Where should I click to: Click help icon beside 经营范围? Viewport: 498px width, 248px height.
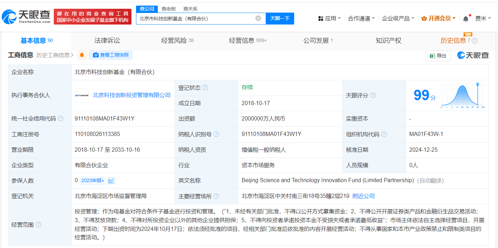(x=38, y=225)
